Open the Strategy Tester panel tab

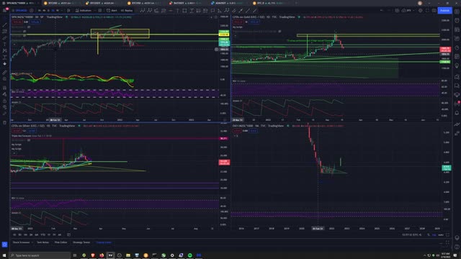[81, 242]
